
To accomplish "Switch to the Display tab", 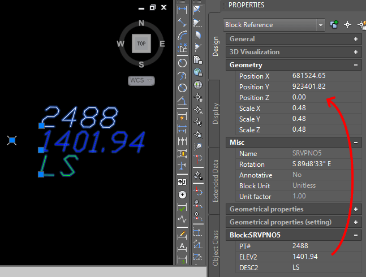I will pyautogui.click(x=215, y=114).
